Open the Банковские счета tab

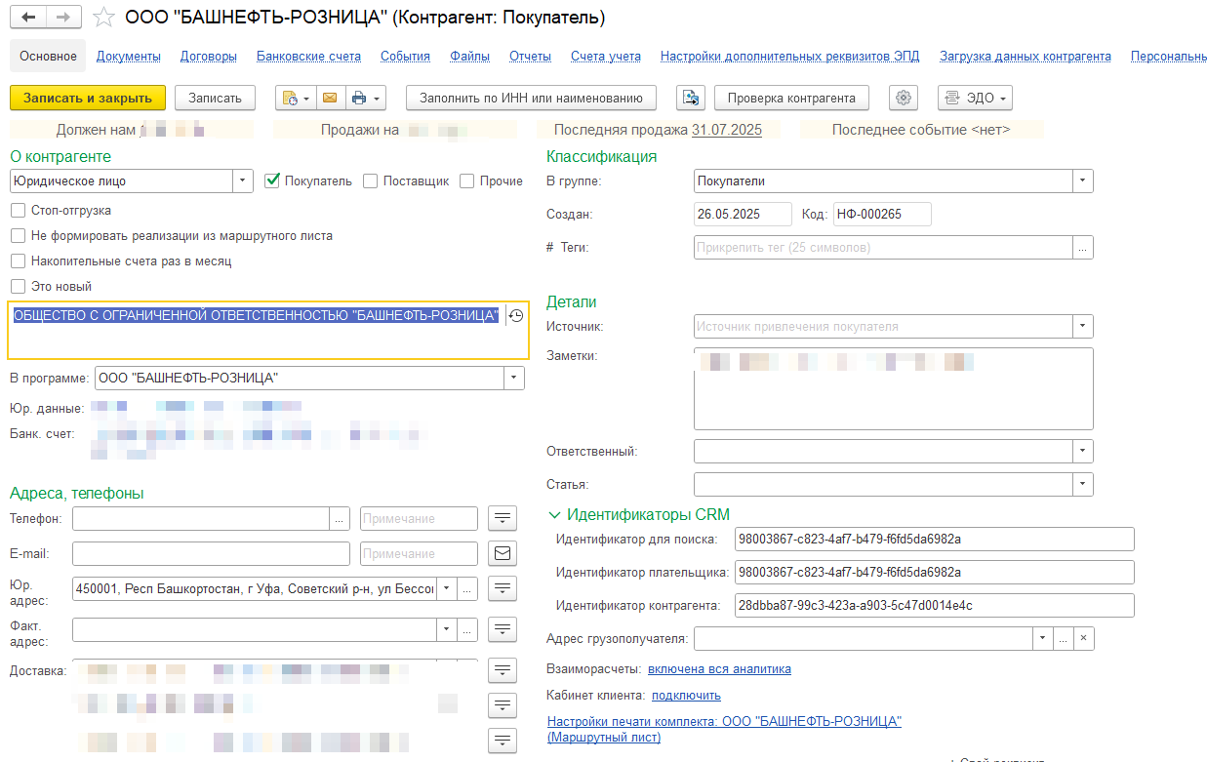coord(308,56)
